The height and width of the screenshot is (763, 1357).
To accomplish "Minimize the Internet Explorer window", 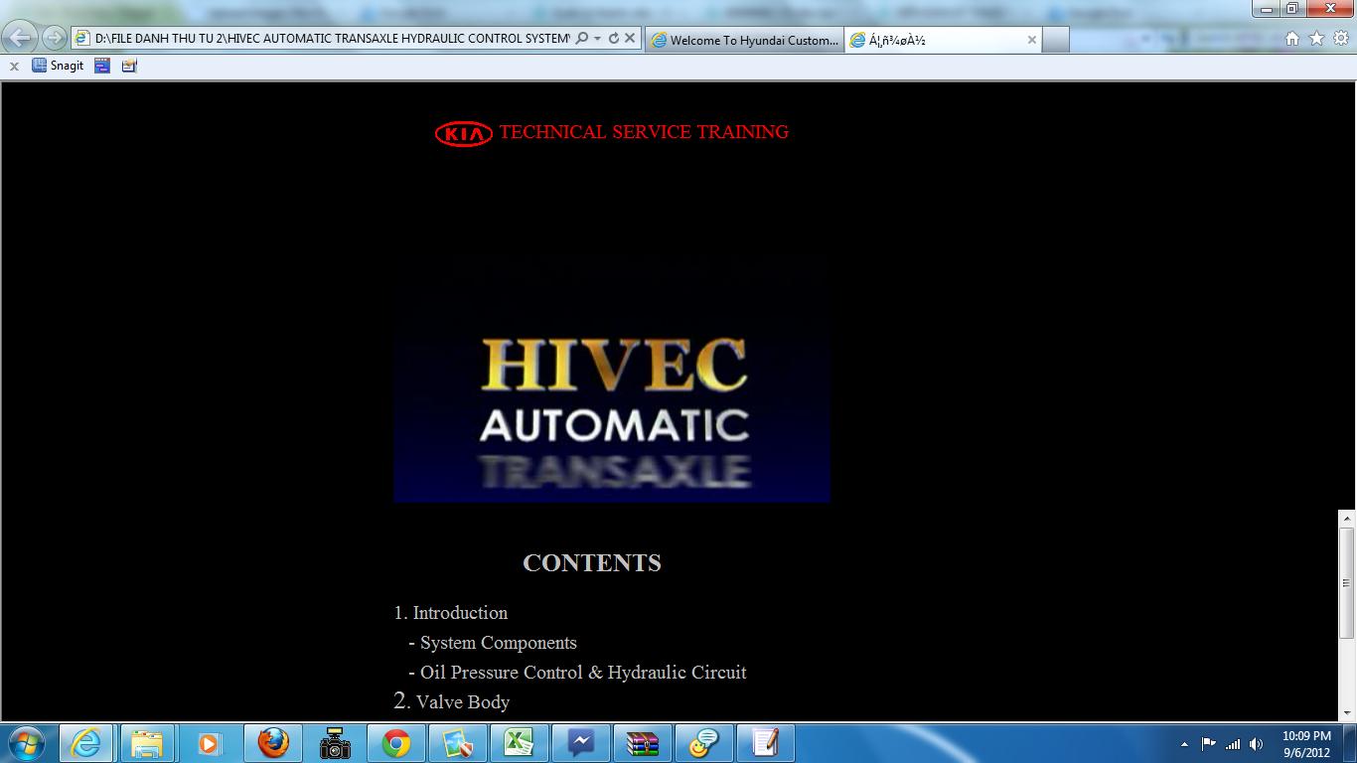I will [x=1267, y=8].
